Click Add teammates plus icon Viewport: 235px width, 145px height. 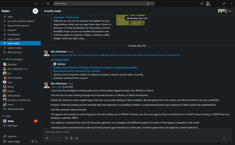click(5, 109)
